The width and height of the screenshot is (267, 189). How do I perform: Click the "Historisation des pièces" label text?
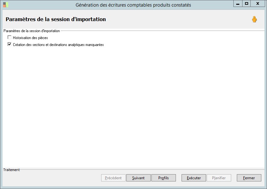click(30, 38)
